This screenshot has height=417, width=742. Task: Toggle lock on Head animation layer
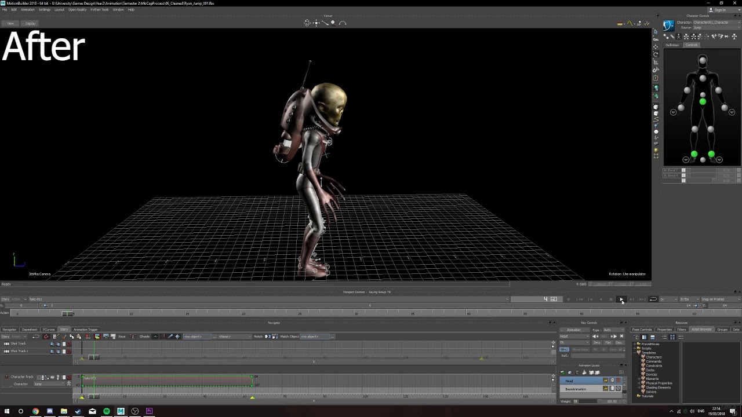coord(605,381)
